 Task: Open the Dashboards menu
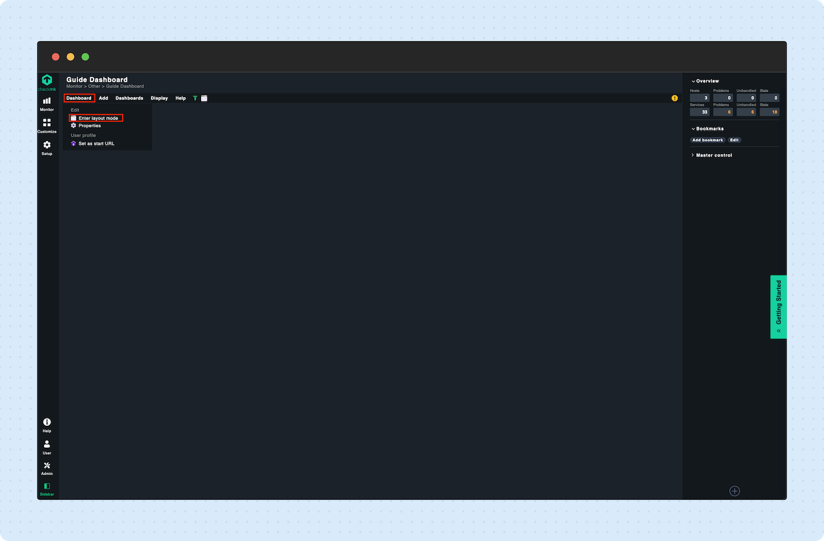(129, 98)
